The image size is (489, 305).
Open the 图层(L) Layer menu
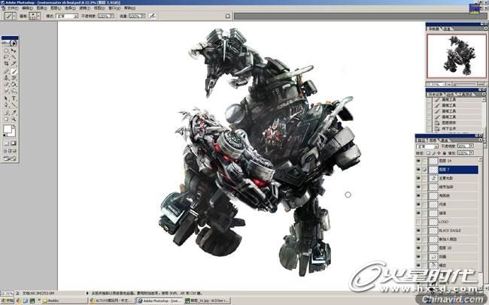pos(56,8)
